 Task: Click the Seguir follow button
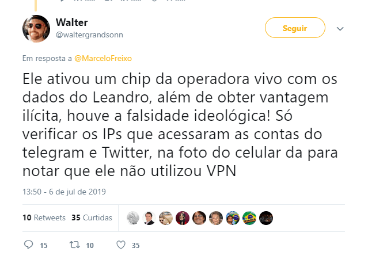tap(295, 28)
